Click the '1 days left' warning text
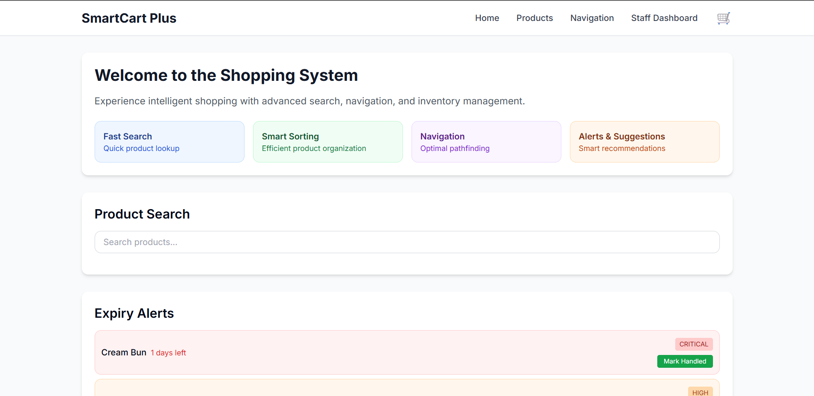Viewport: 814px width, 396px height. coord(168,352)
